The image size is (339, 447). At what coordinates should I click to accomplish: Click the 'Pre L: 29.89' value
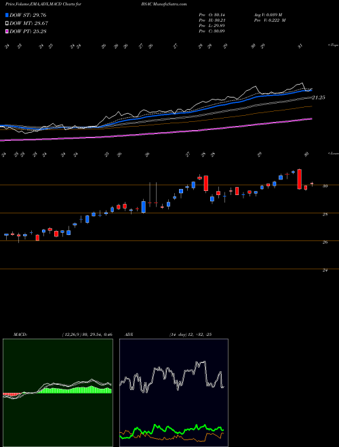(212, 26)
